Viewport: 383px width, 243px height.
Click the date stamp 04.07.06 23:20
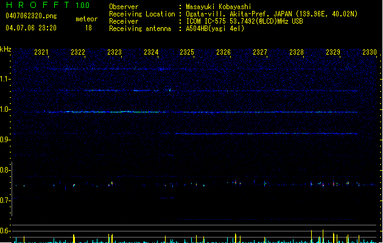(31, 28)
